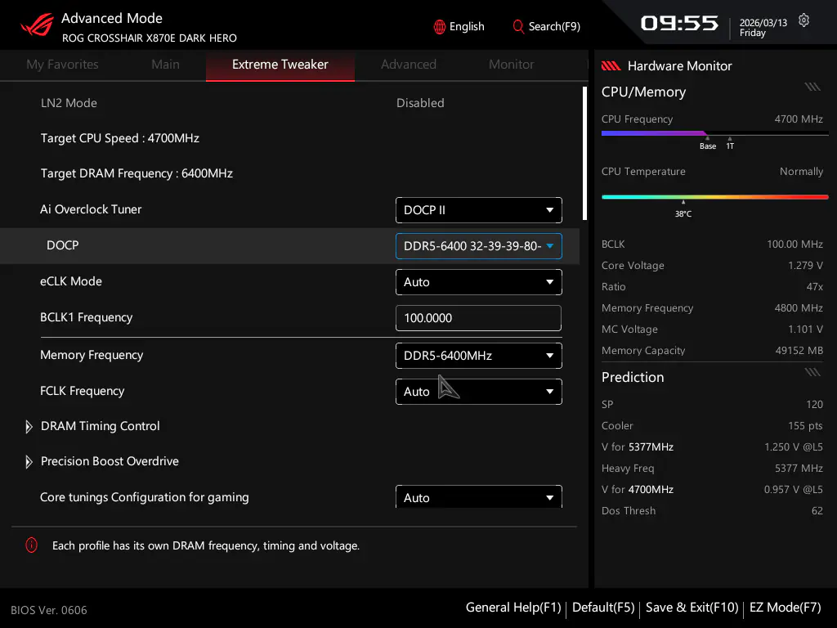Screen dimensions: 837x628
Task: Click Target CPU Speed : 4700MHz text
Action: point(120,138)
